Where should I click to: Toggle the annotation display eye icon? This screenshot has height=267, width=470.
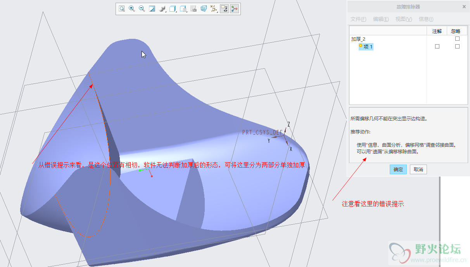coord(224,9)
